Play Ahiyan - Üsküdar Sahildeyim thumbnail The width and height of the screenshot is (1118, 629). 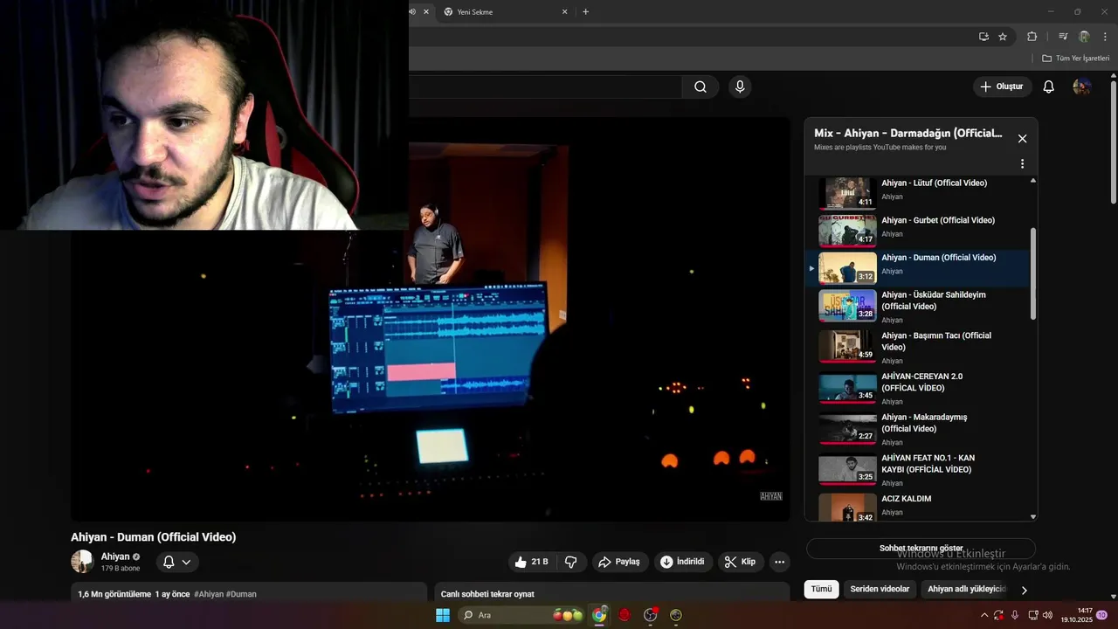847,306
